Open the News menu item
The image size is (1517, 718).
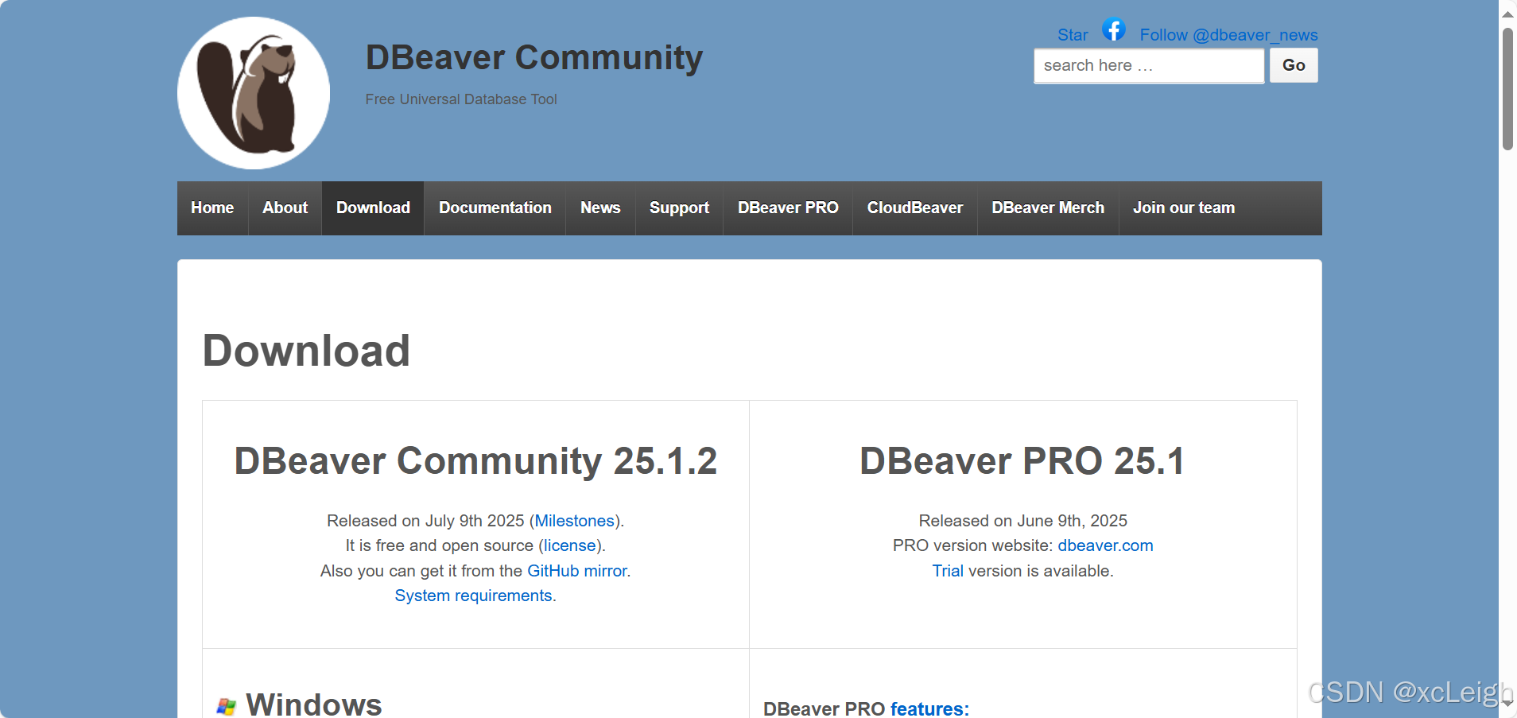(600, 208)
